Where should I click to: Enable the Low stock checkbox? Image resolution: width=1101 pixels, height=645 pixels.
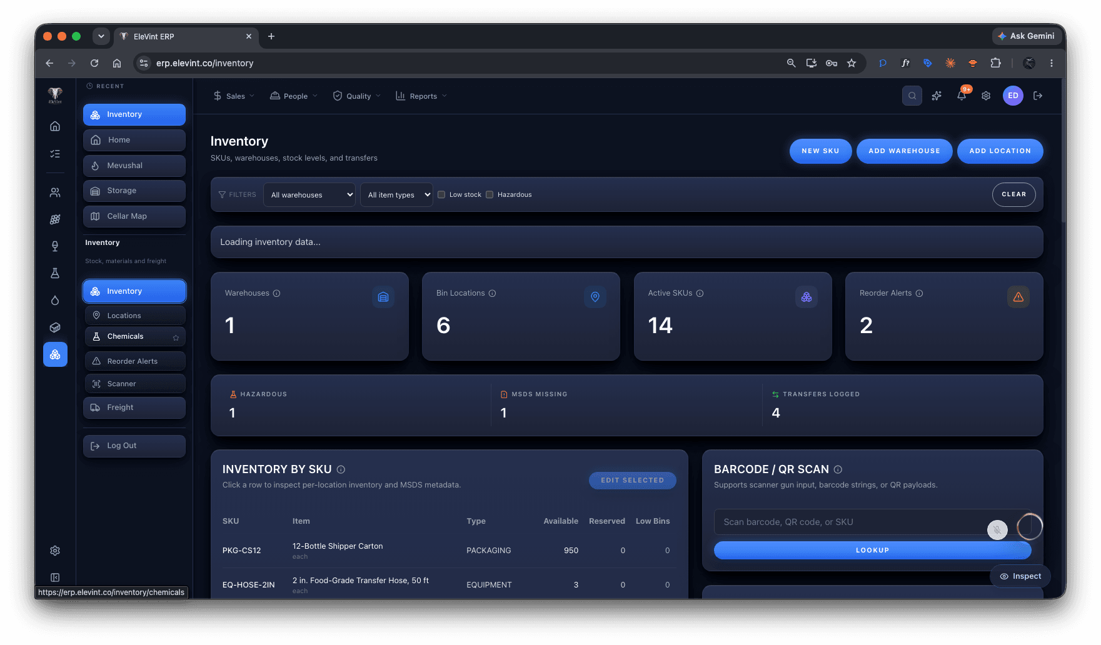[441, 194]
